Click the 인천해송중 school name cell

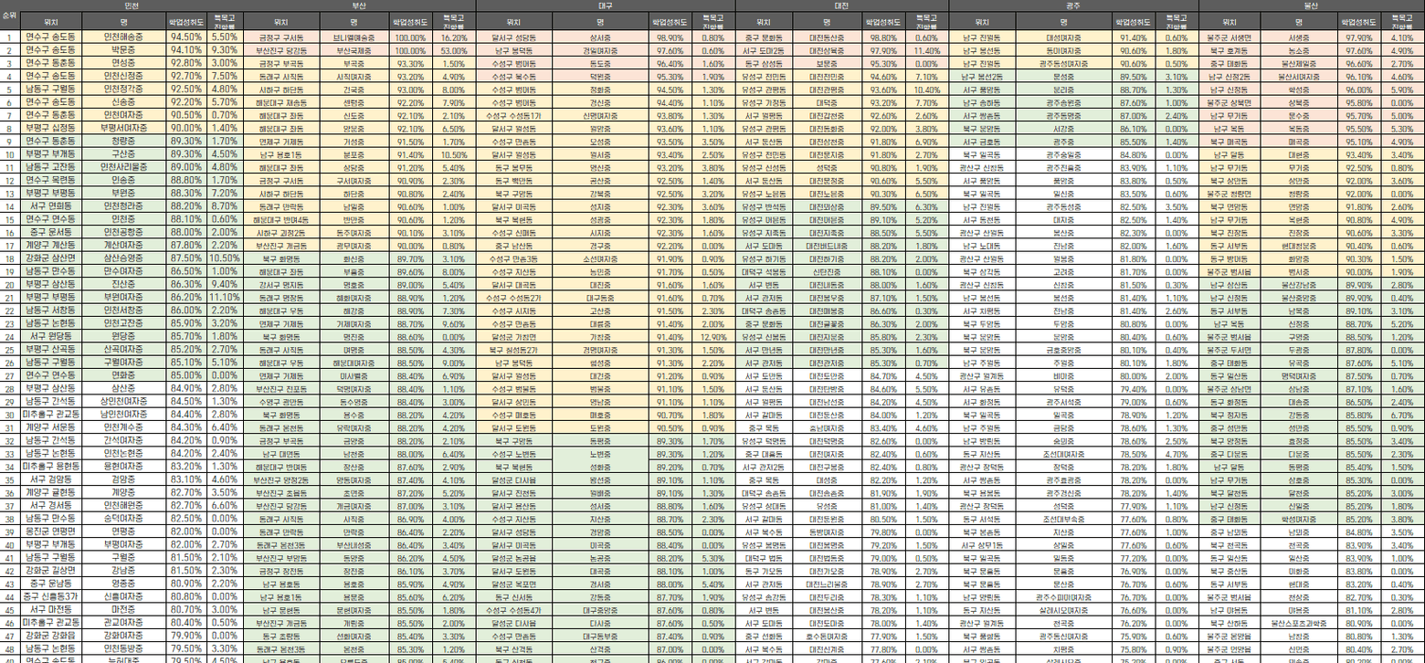click(123, 37)
